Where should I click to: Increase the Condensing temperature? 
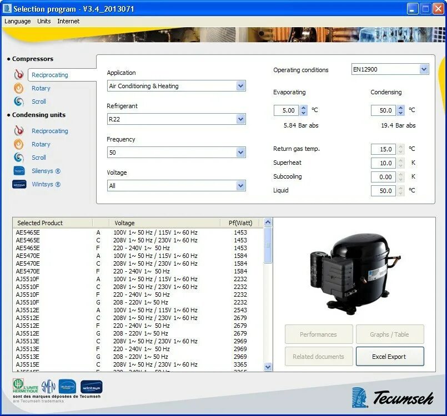[x=400, y=108]
